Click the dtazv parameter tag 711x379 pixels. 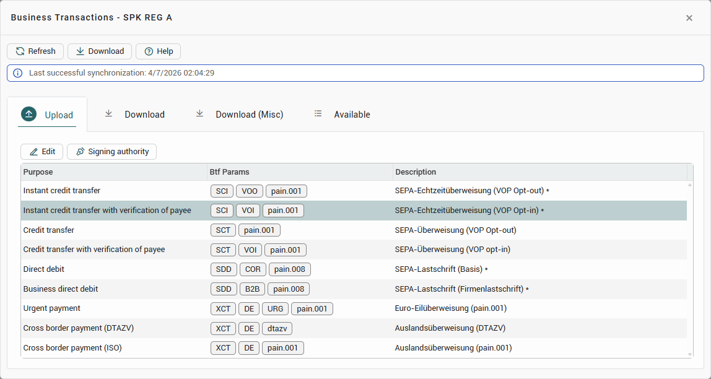point(277,328)
